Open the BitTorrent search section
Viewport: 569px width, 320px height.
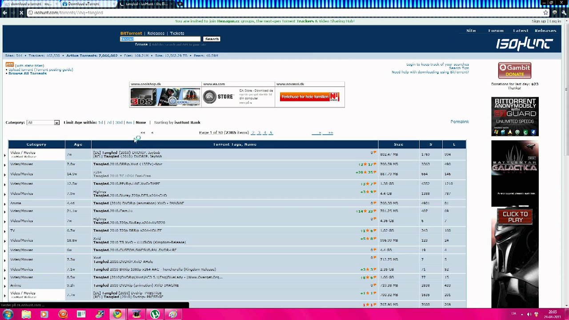[131, 33]
